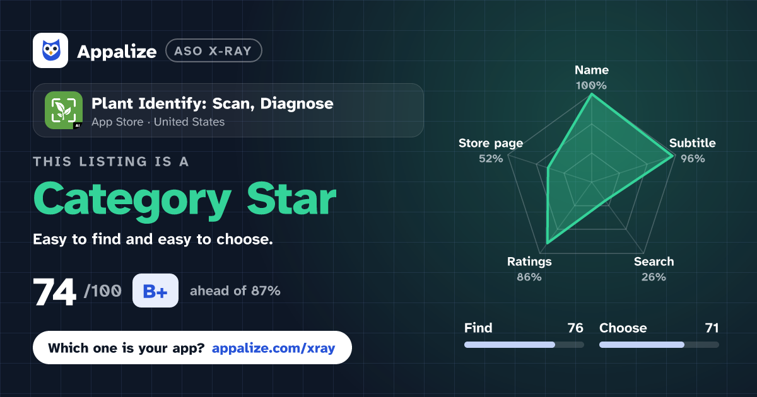Click the Appalize brand name
The width and height of the screenshot is (757, 397).
pos(117,52)
